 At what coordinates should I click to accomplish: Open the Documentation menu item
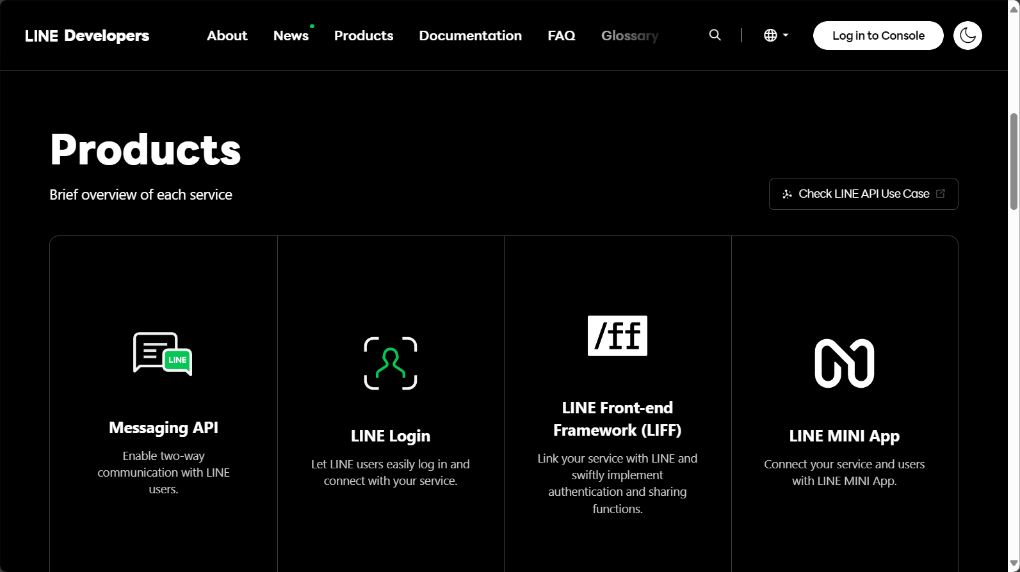[470, 36]
